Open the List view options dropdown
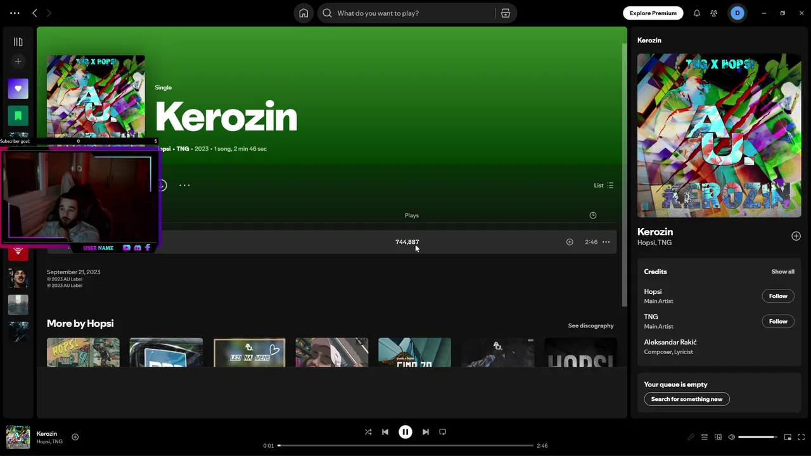The width and height of the screenshot is (811, 456). tap(604, 186)
